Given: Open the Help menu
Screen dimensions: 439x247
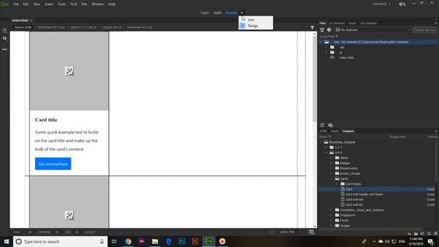Looking at the screenshot, I should coord(112,4).
